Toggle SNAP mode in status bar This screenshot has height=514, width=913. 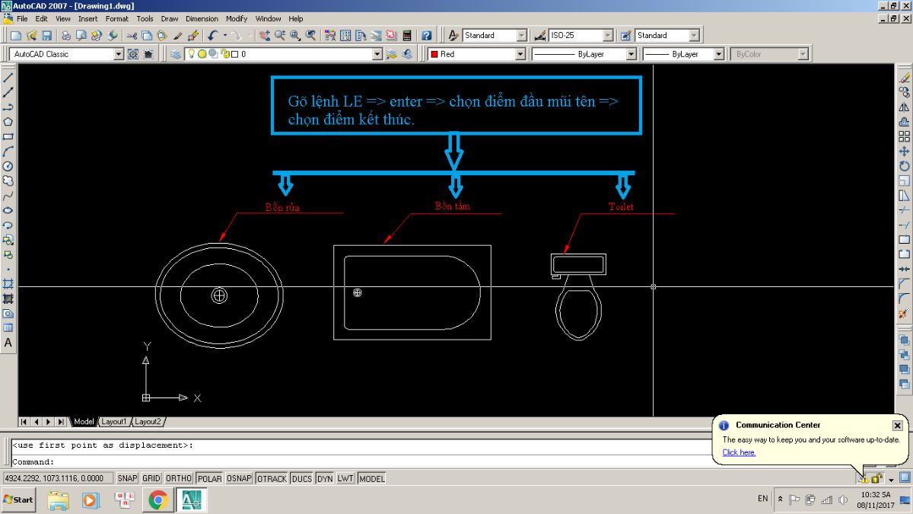(x=127, y=478)
